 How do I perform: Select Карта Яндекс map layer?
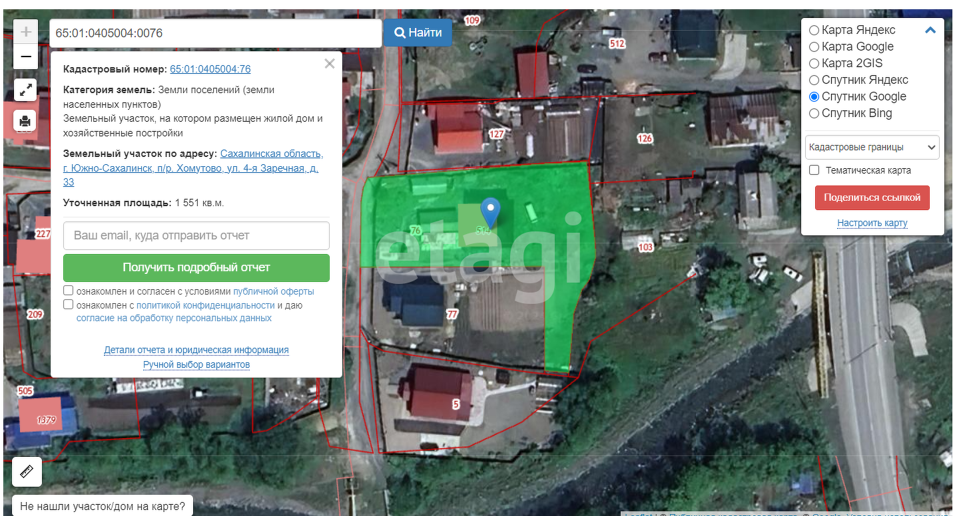(x=814, y=31)
